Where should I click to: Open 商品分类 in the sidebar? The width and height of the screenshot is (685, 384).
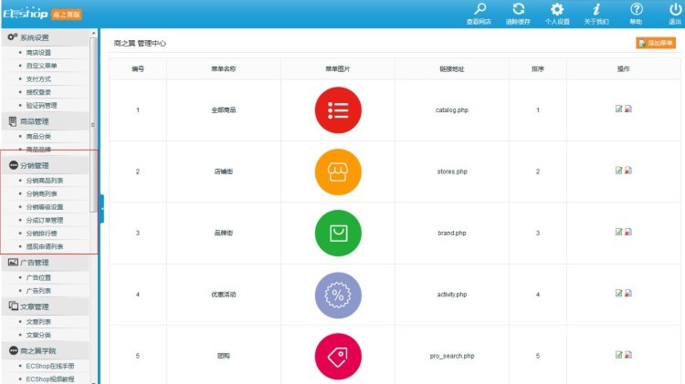tap(38, 136)
